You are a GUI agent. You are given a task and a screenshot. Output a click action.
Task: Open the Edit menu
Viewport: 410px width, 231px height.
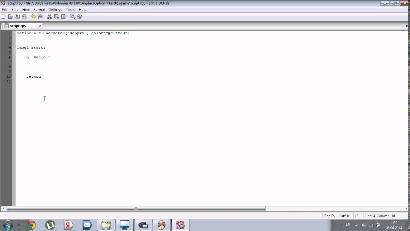15,10
